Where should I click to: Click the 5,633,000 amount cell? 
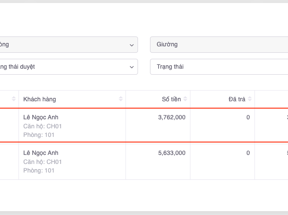[x=172, y=153]
